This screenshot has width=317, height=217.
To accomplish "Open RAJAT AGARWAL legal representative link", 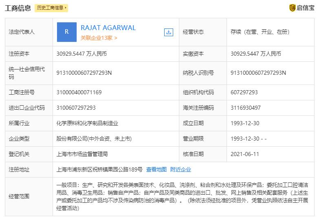I will tap(108, 28).
